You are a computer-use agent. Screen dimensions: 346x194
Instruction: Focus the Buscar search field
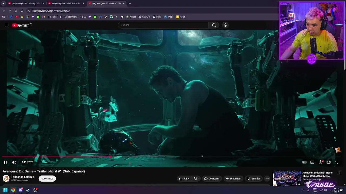163,25
